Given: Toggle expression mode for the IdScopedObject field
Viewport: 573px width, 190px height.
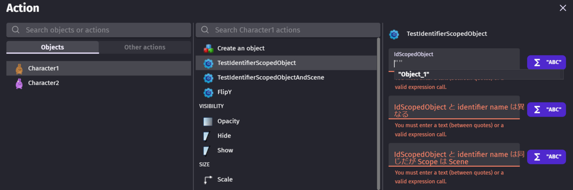Looking at the screenshot, I should point(546,63).
